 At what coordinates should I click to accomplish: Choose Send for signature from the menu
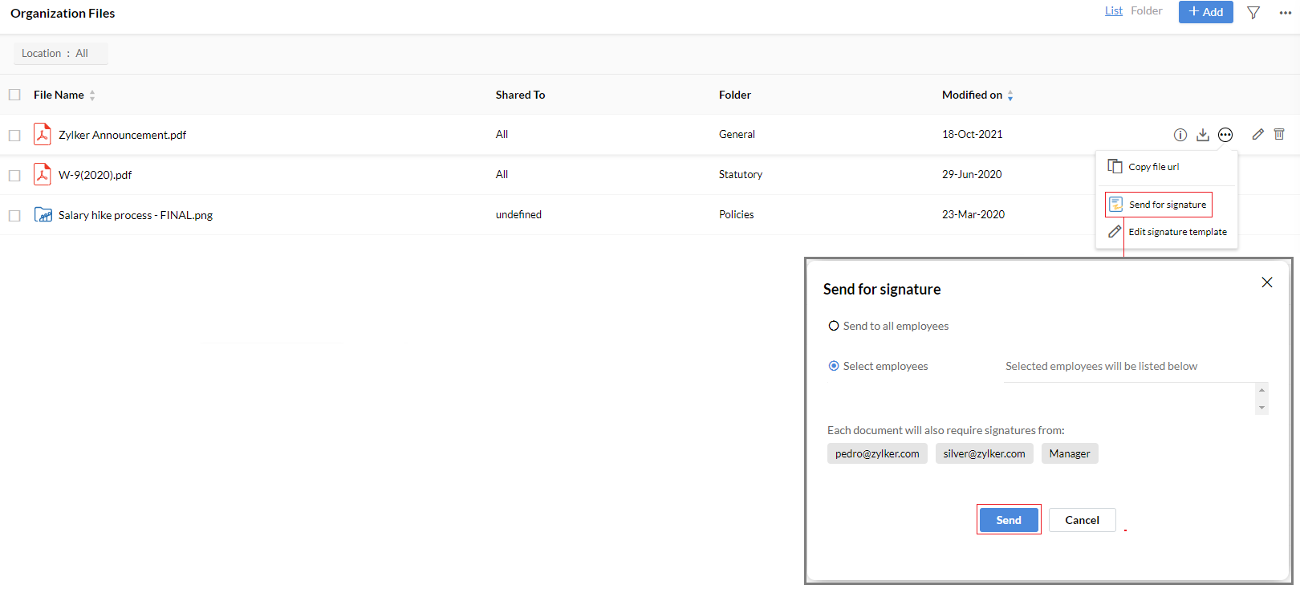click(1168, 205)
